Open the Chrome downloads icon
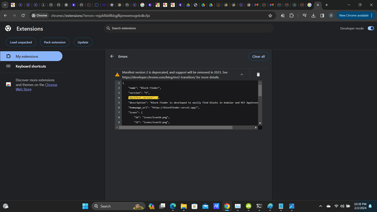The width and height of the screenshot is (377, 212). pos(313,15)
